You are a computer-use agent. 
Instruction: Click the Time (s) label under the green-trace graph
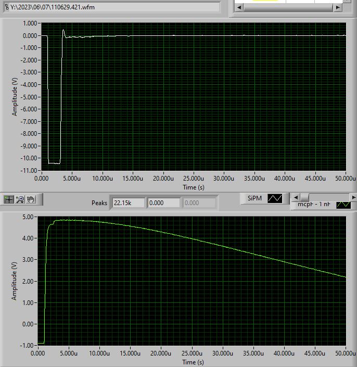[x=193, y=362]
